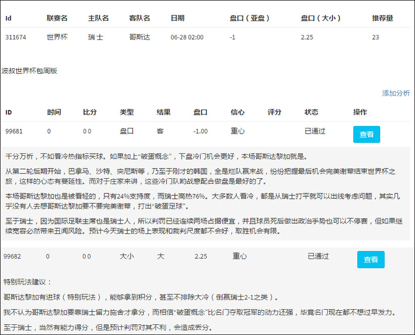The width and height of the screenshot is (415, 335).
Task: Select the date 06-28 02:00
Action: (x=187, y=37)
